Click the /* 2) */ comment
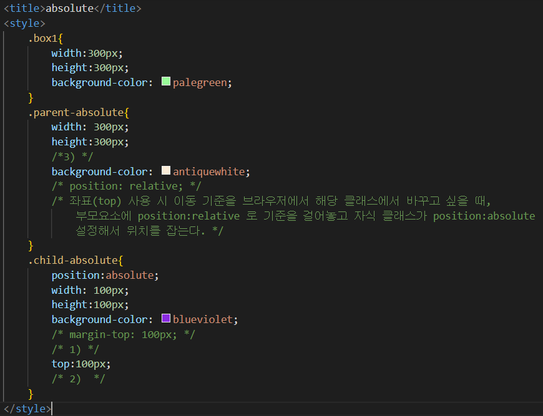The height and width of the screenshot is (416, 543). 78,379
